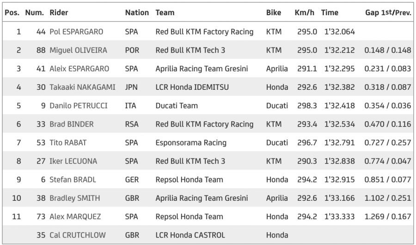Viewport: 416px width, 245px height.
Task: Click the Team column header
Action: (165, 13)
